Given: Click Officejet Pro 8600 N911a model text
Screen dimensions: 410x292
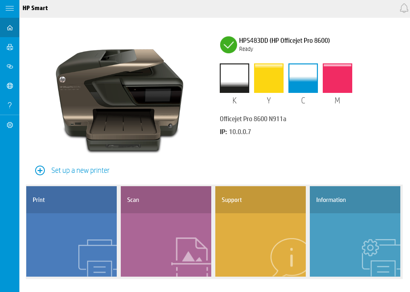Looking at the screenshot, I should [253, 119].
